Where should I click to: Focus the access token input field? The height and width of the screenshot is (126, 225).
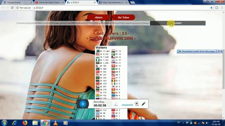tap(83, 23)
